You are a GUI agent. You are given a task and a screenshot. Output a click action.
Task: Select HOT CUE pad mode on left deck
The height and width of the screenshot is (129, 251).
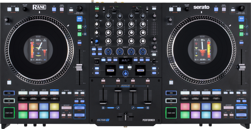point(23,93)
